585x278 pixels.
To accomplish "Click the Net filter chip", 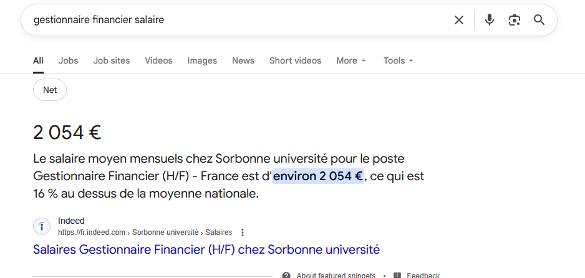I will (50, 90).
